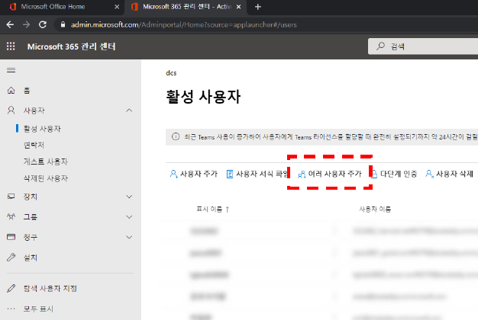Click the 설치 wrench icon

click(11, 258)
